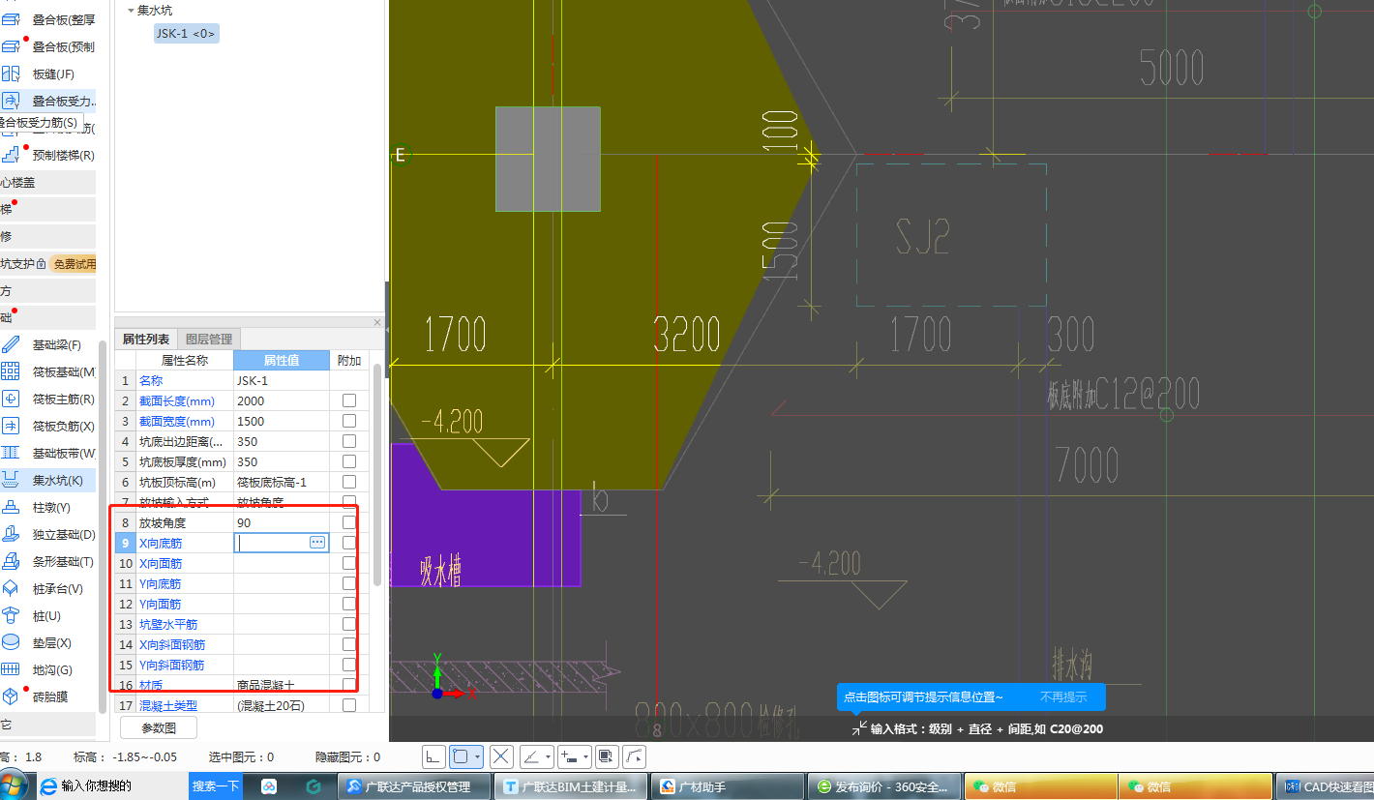This screenshot has height=800, width=1374.
Task: Select 基础梁(F) foundation beam component
Action: [x=48, y=345]
